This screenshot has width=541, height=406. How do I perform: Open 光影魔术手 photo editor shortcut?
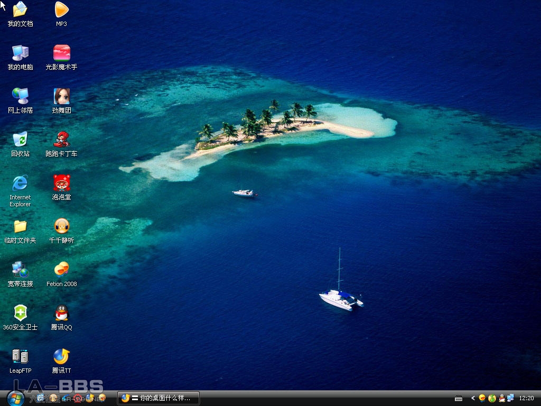click(x=61, y=53)
